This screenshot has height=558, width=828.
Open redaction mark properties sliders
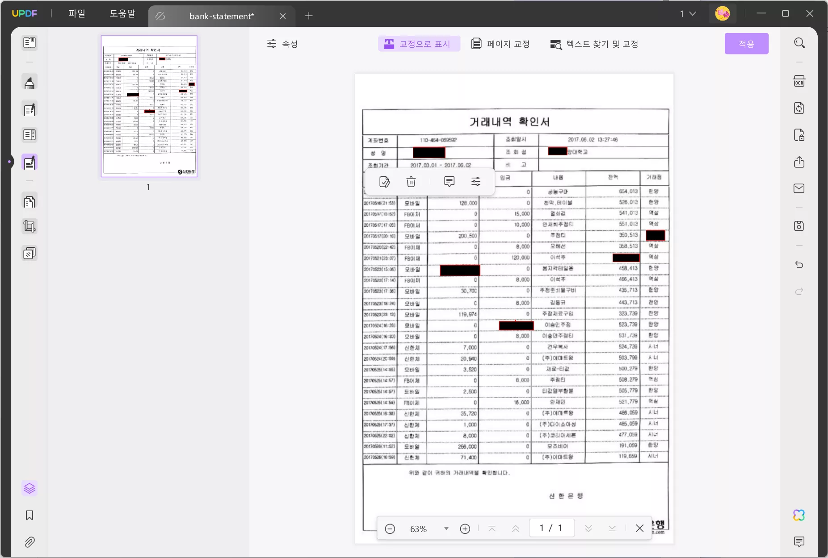pyautogui.click(x=476, y=182)
